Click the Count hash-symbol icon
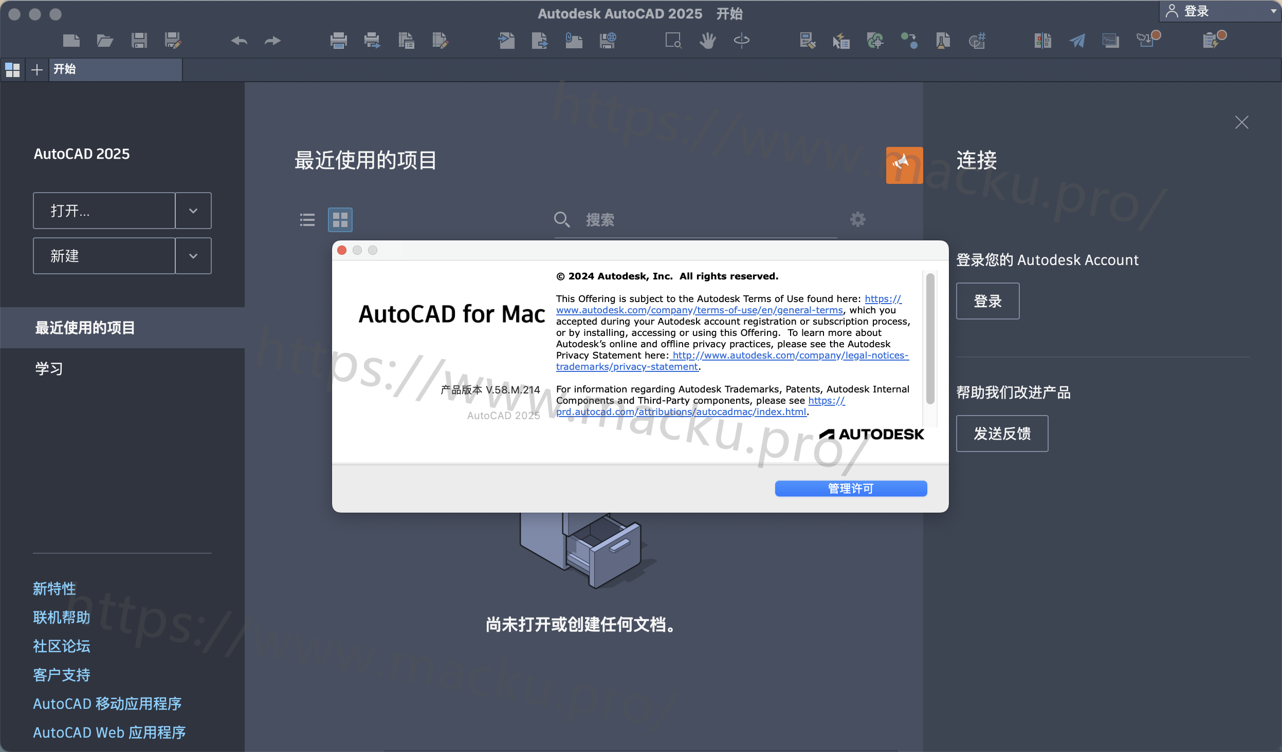The width and height of the screenshot is (1282, 752). 977,41
